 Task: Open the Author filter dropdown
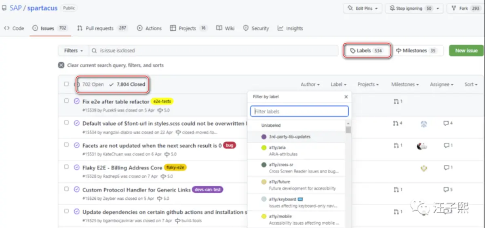tap(310, 84)
